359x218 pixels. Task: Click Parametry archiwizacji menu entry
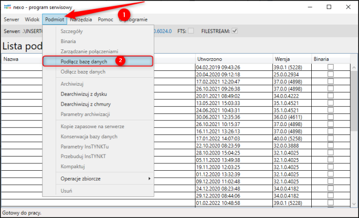pyautogui.click(x=98, y=114)
